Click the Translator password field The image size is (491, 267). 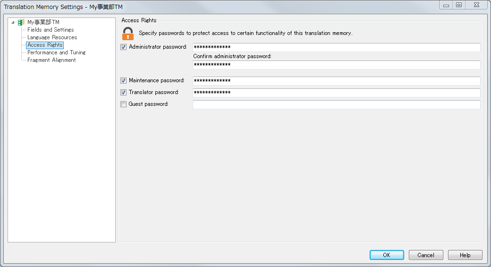tap(336, 93)
